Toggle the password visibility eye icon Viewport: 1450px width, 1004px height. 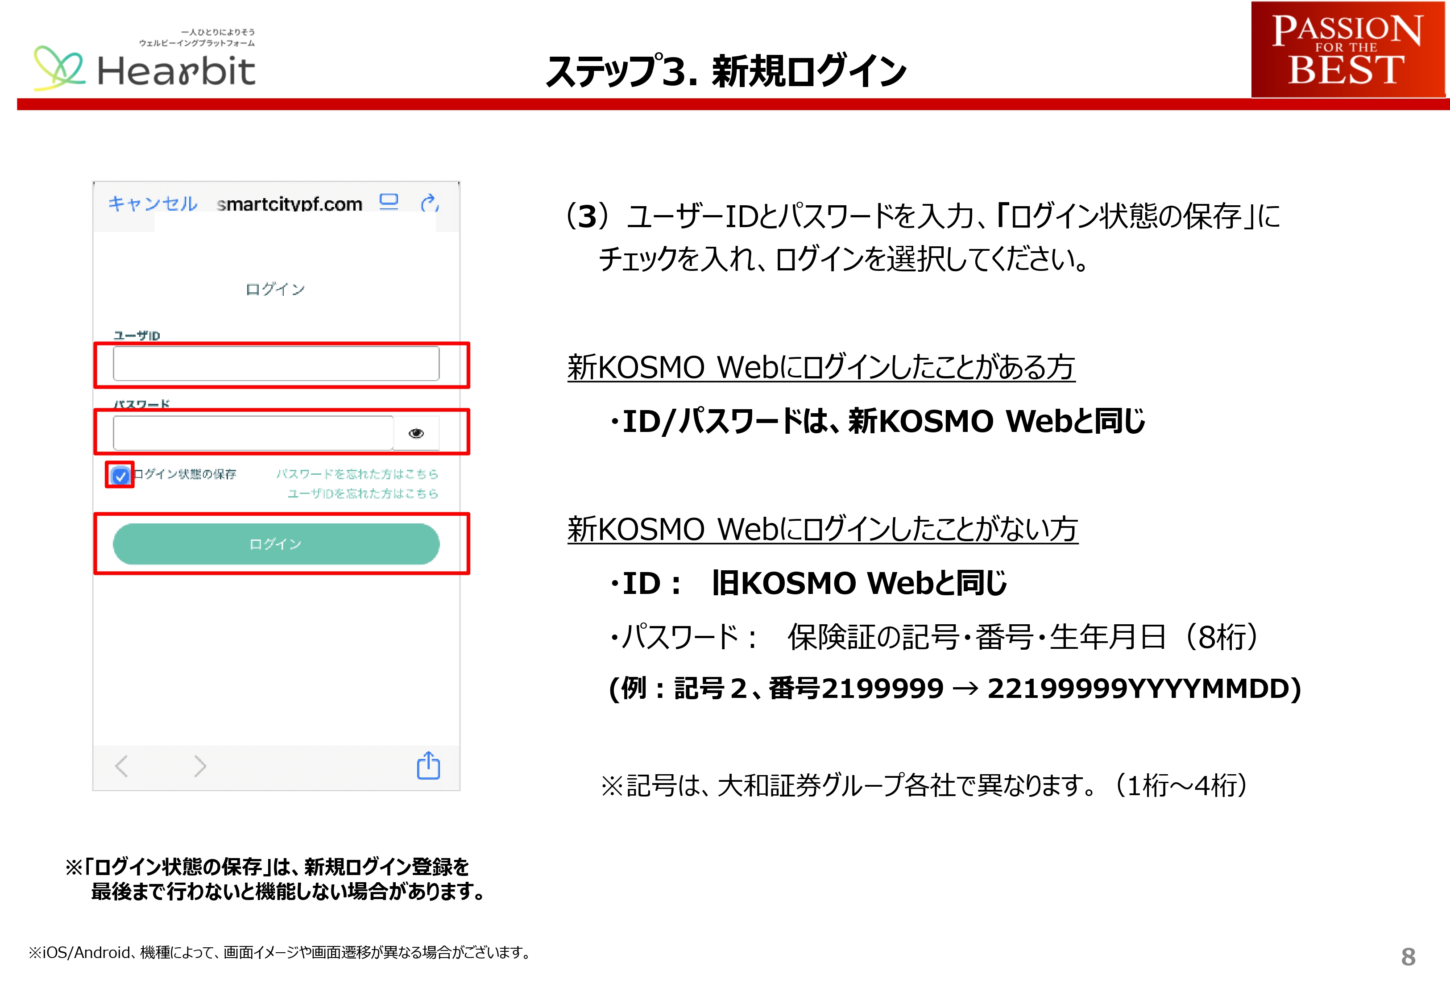pos(416,433)
